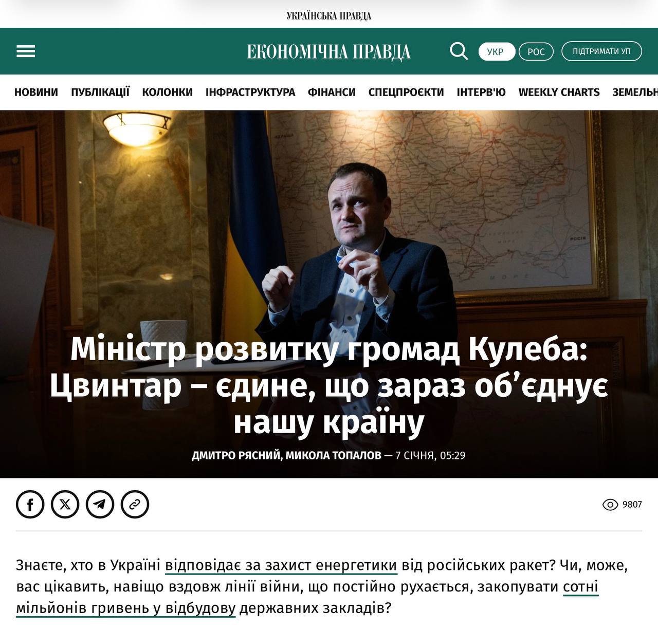Open Weekly Charts section
Viewport: 658px width, 630px height.
(x=559, y=92)
